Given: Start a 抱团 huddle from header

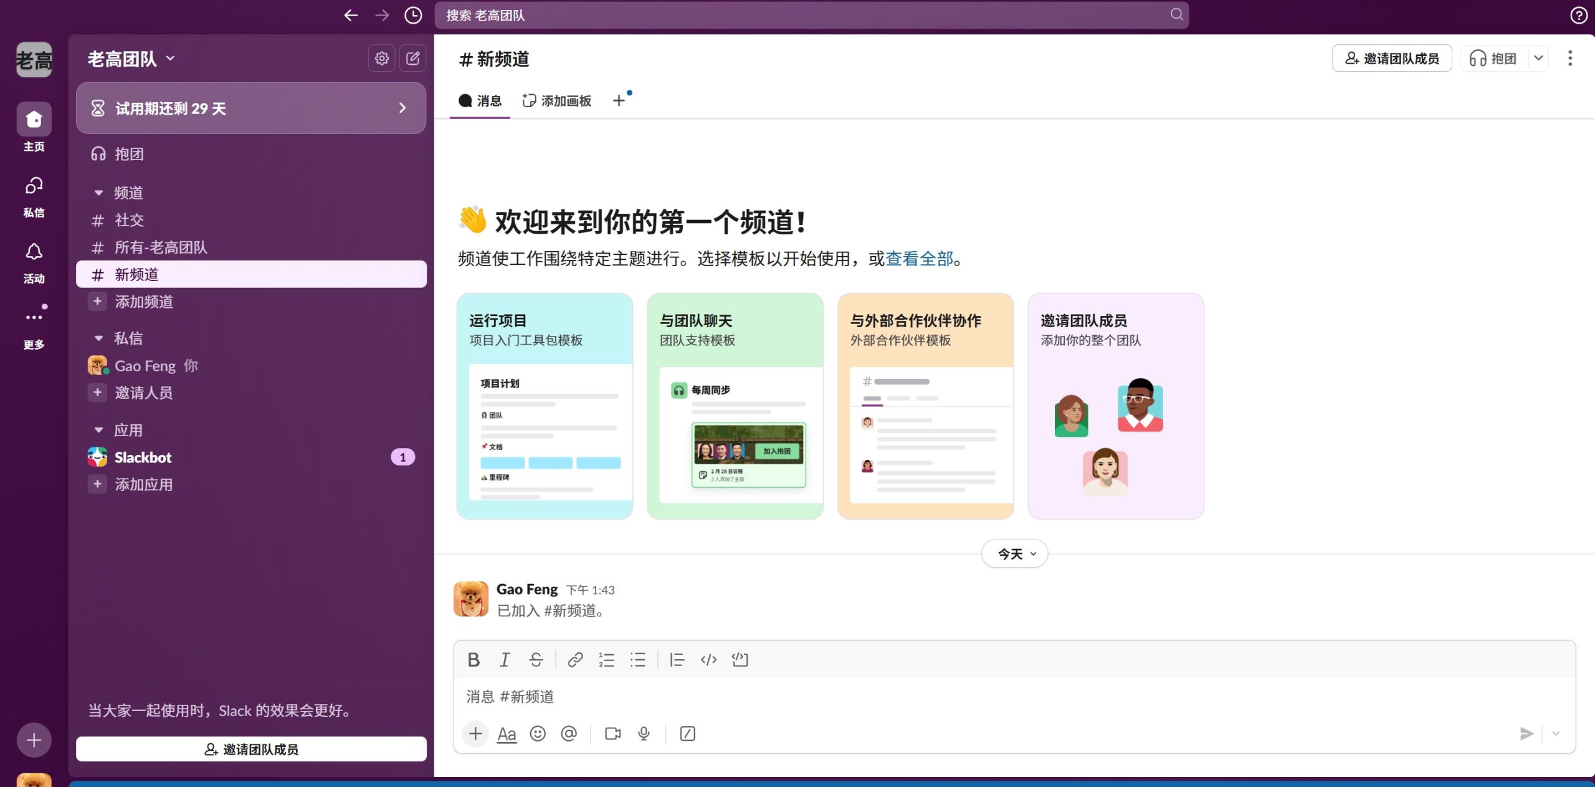Looking at the screenshot, I should coord(1494,58).
